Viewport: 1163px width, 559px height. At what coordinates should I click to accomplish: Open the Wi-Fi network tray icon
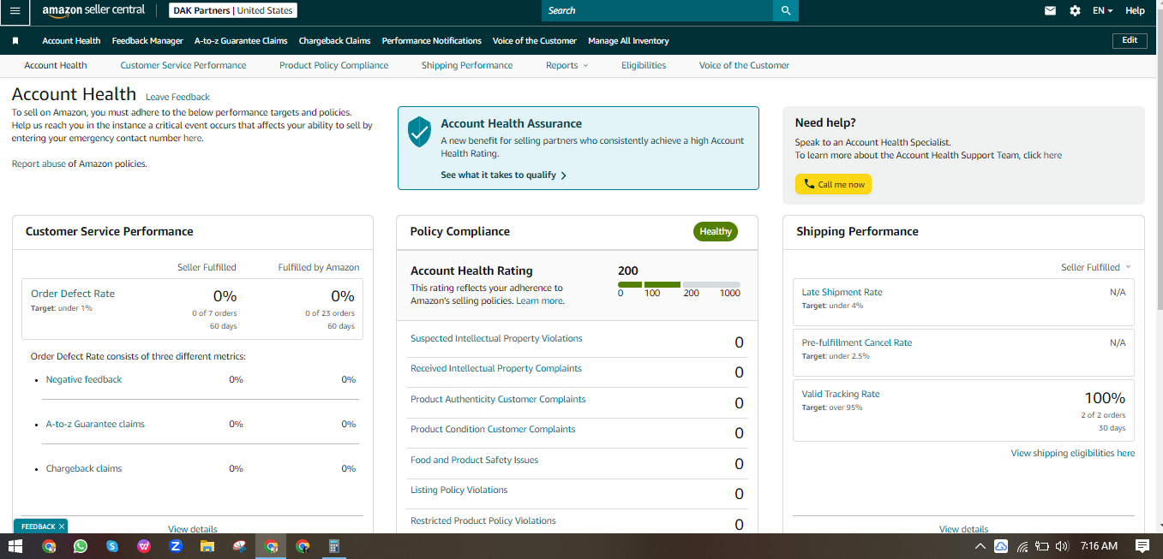[x=1022, y=546]
